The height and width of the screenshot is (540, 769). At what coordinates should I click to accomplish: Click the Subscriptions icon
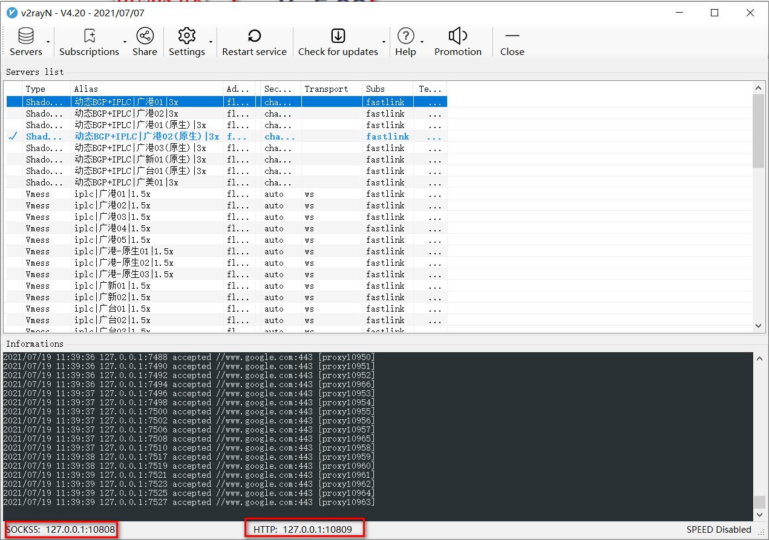[x=89, y=37]
